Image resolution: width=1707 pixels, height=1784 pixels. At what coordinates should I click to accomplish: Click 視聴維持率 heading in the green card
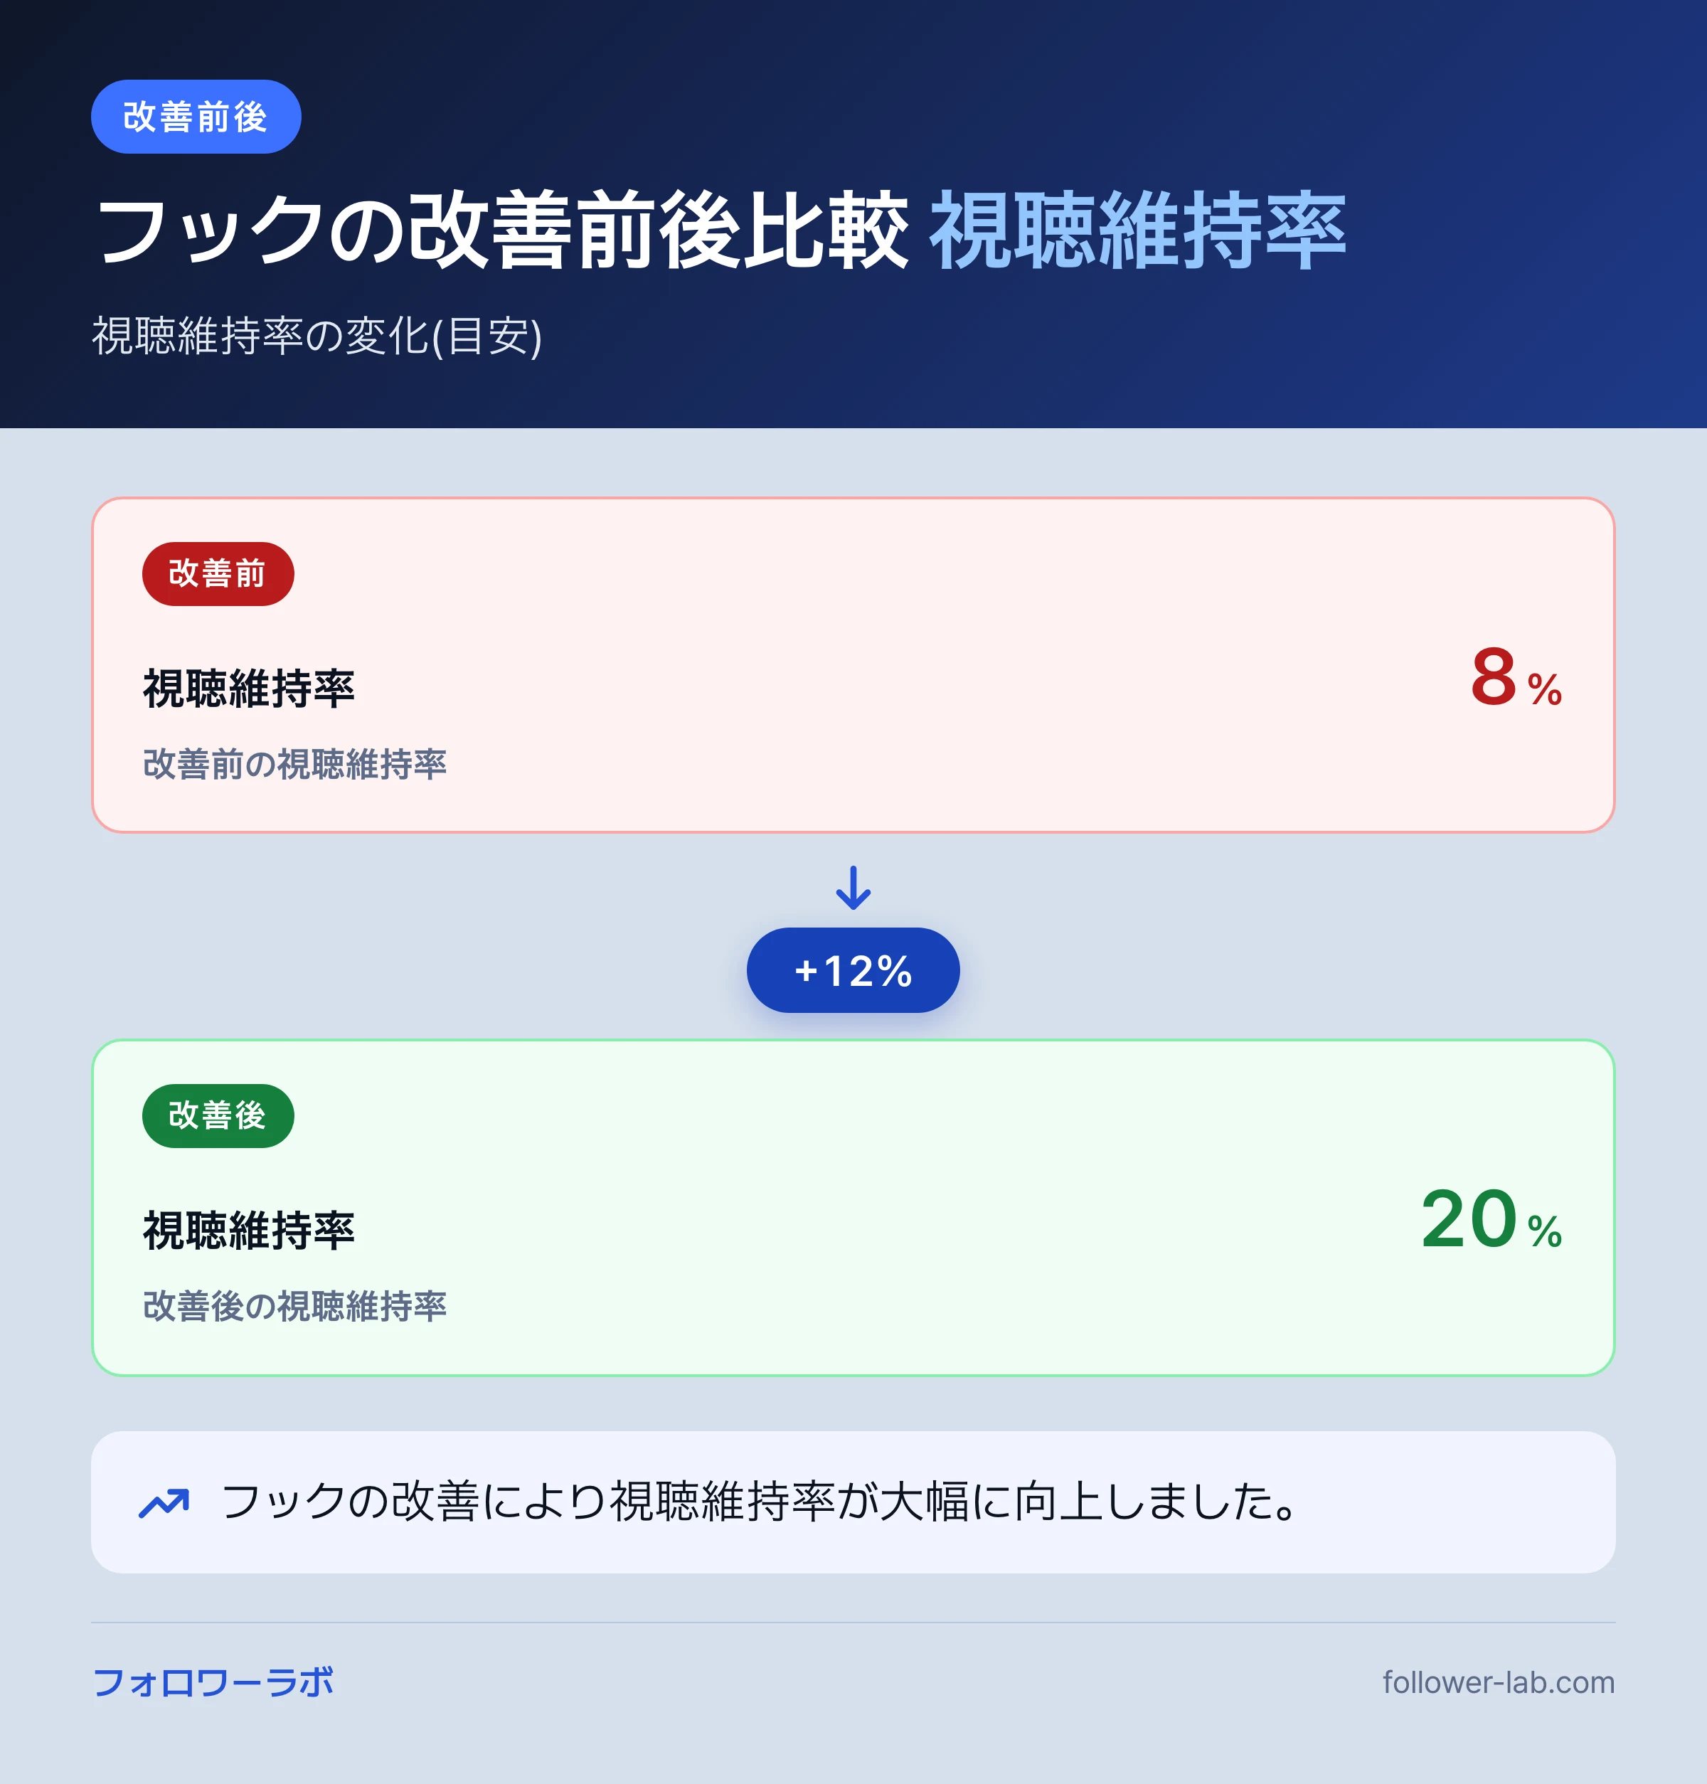tap(248, 1231)
